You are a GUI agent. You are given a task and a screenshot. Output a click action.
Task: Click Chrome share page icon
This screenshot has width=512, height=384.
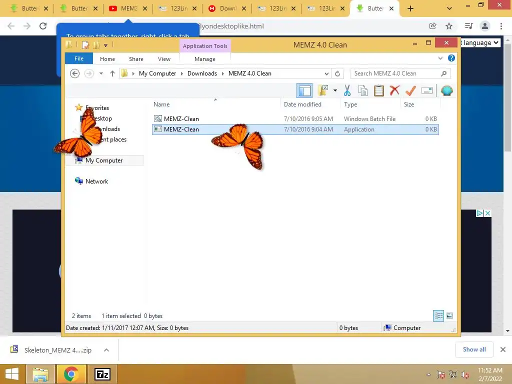[432, 26]
